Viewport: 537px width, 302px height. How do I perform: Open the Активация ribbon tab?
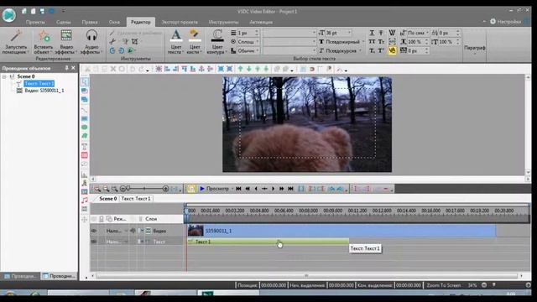[x=261, y=22]
